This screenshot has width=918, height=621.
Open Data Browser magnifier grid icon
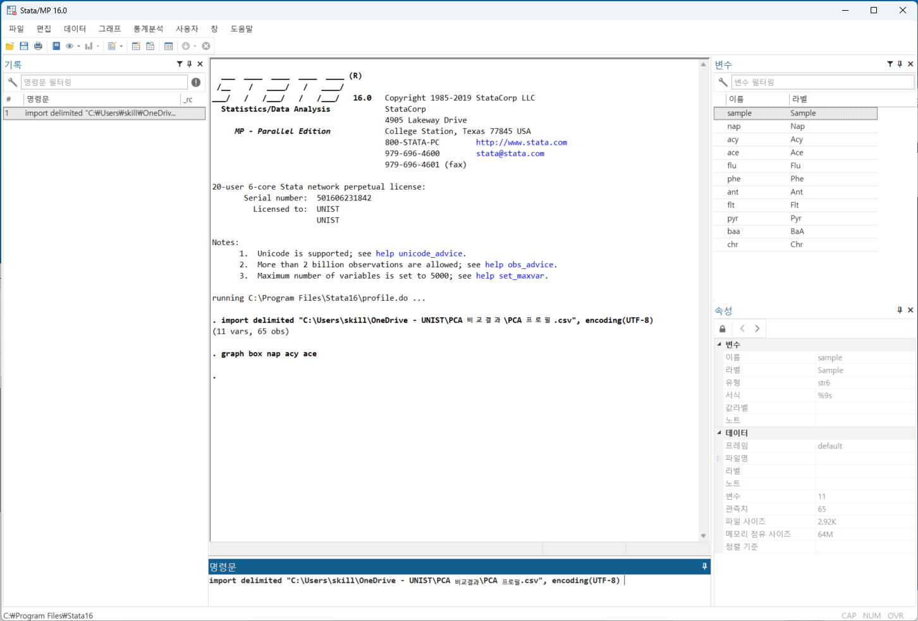tap(150, 46)
